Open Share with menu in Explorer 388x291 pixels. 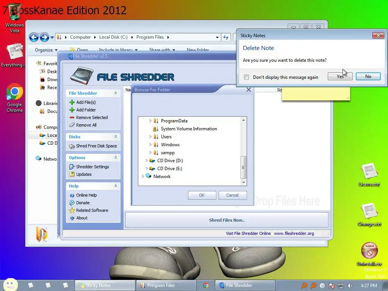coord(162,50)
